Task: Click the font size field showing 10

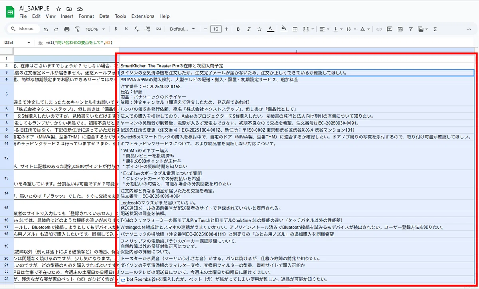Action: (216, 29)
